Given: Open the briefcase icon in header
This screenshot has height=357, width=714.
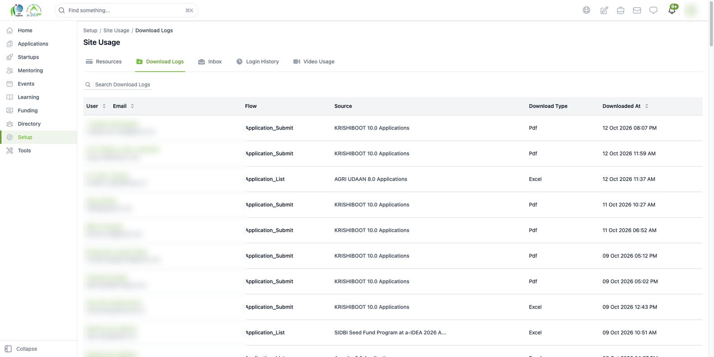Looking at the screenshot, I should click(620, 10).
